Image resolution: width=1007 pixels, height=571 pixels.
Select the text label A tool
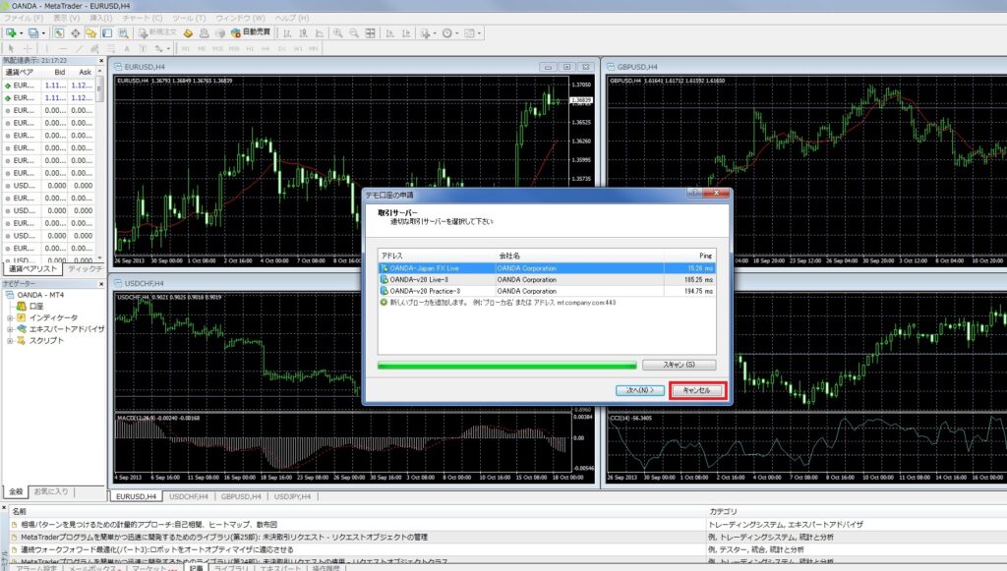point(127,49)
